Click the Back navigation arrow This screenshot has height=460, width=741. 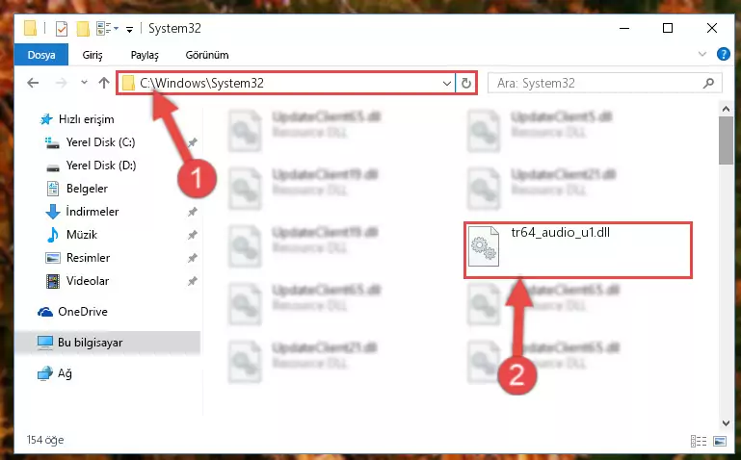pos(33,83)
